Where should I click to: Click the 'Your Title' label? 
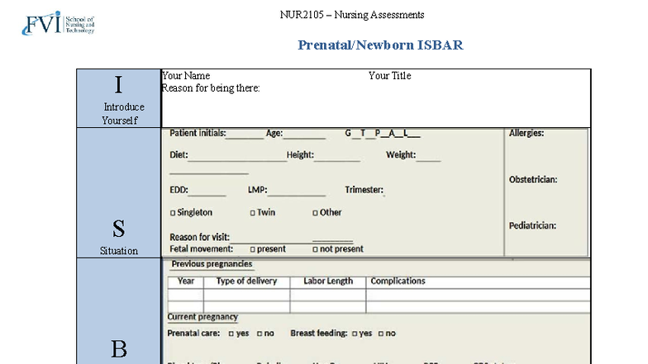pos(390,76)
